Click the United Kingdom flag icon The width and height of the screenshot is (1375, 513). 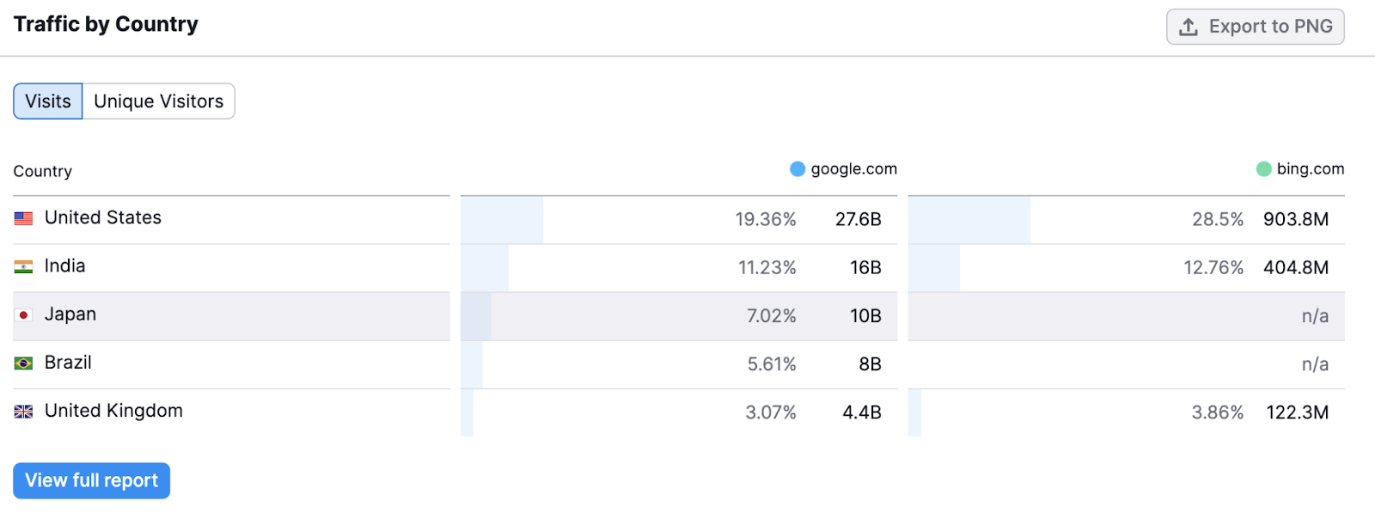click(23, 411)
